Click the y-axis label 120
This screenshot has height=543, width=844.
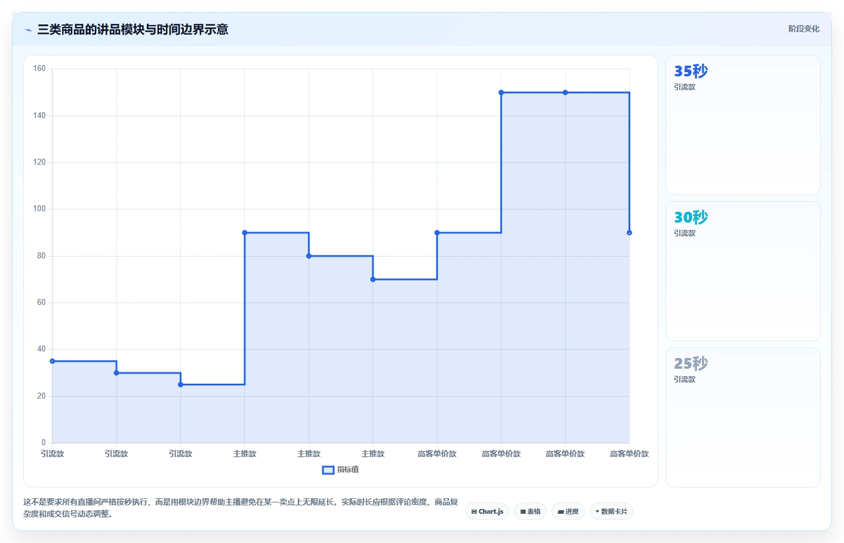point(39,162)
